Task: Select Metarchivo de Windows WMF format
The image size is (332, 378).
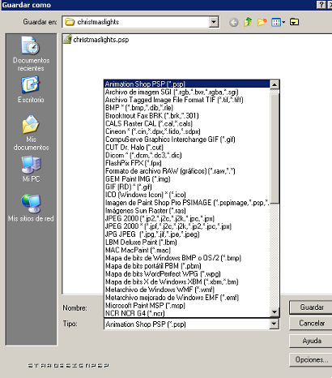Action: click(187, 290)
